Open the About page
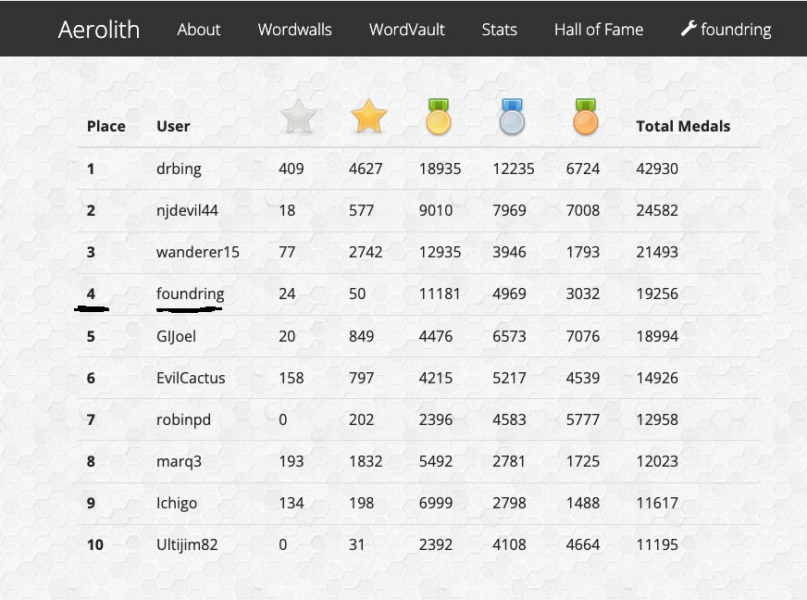The width and height of the screenshot is (807, 600). coord(199,30)
